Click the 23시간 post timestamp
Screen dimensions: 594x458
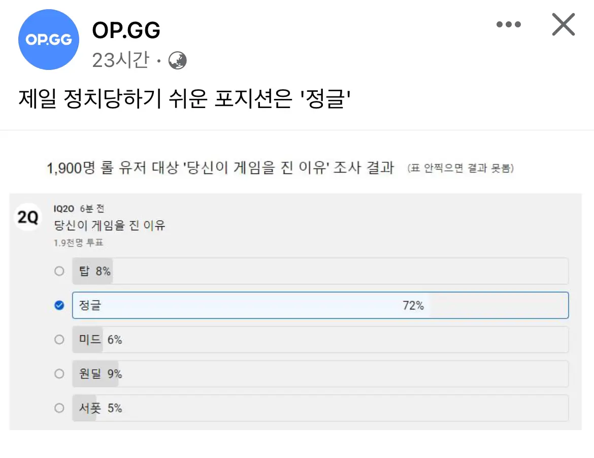[120, 60]
